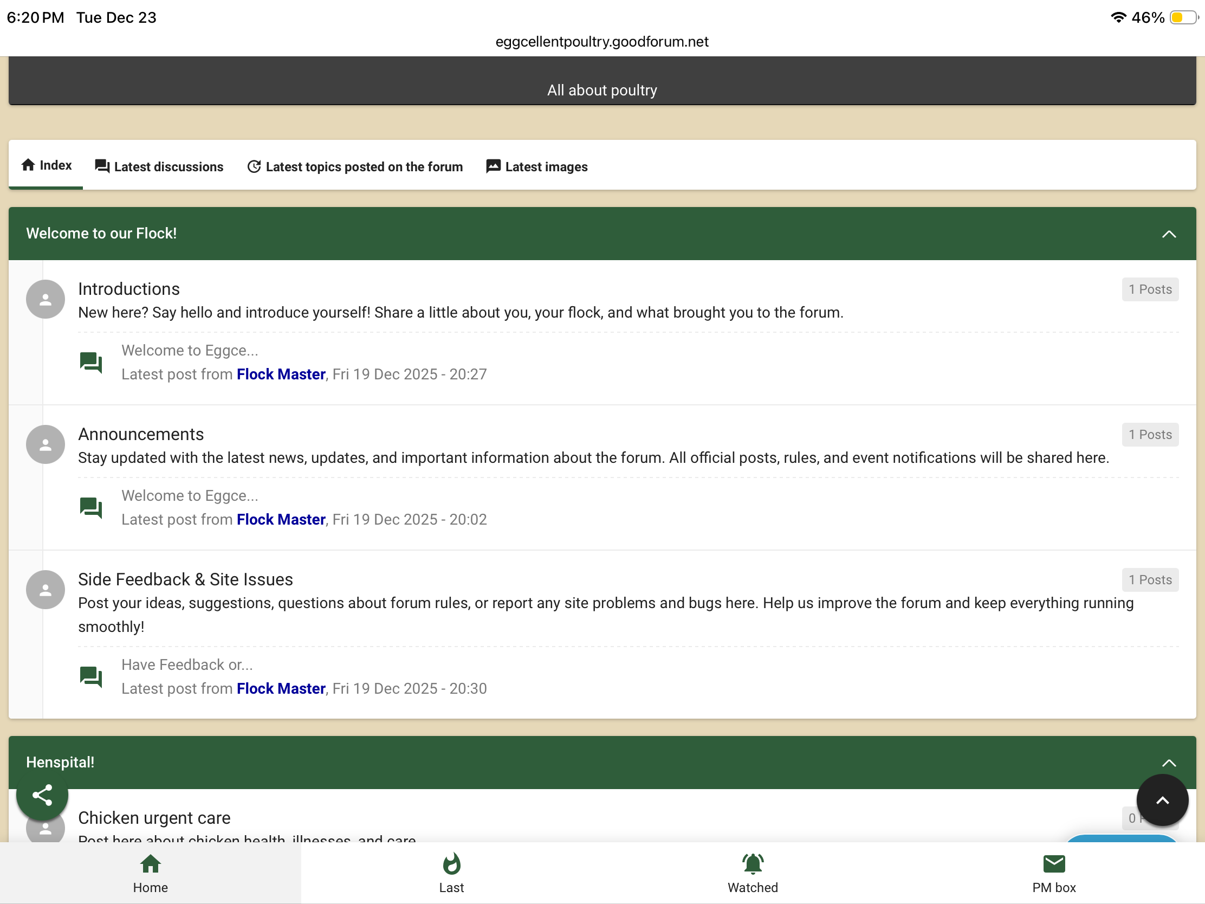Open the Introductions forum link
The image size is (1205, 904).
(128, 289)
